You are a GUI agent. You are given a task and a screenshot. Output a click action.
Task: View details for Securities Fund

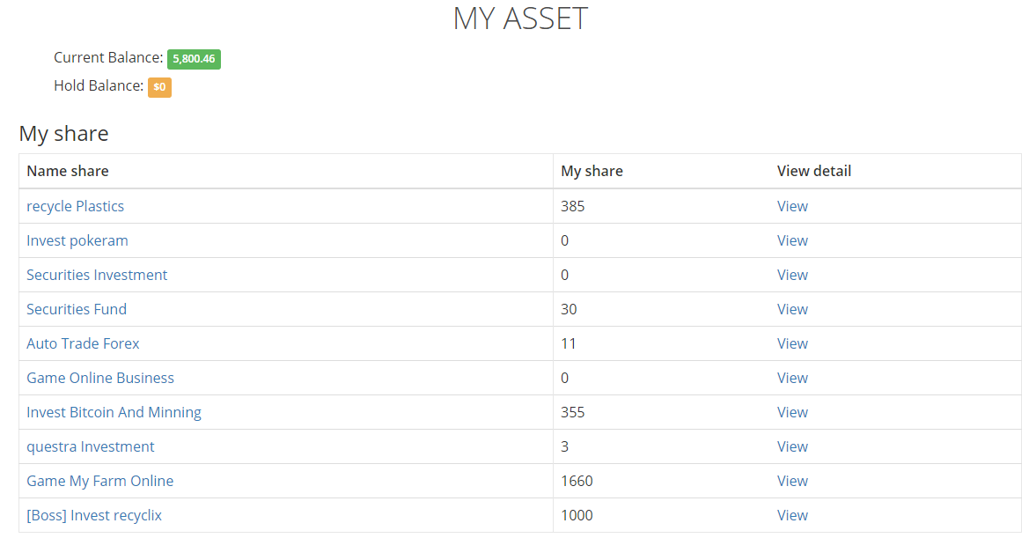pyautogui.click(x=792, y=309)
